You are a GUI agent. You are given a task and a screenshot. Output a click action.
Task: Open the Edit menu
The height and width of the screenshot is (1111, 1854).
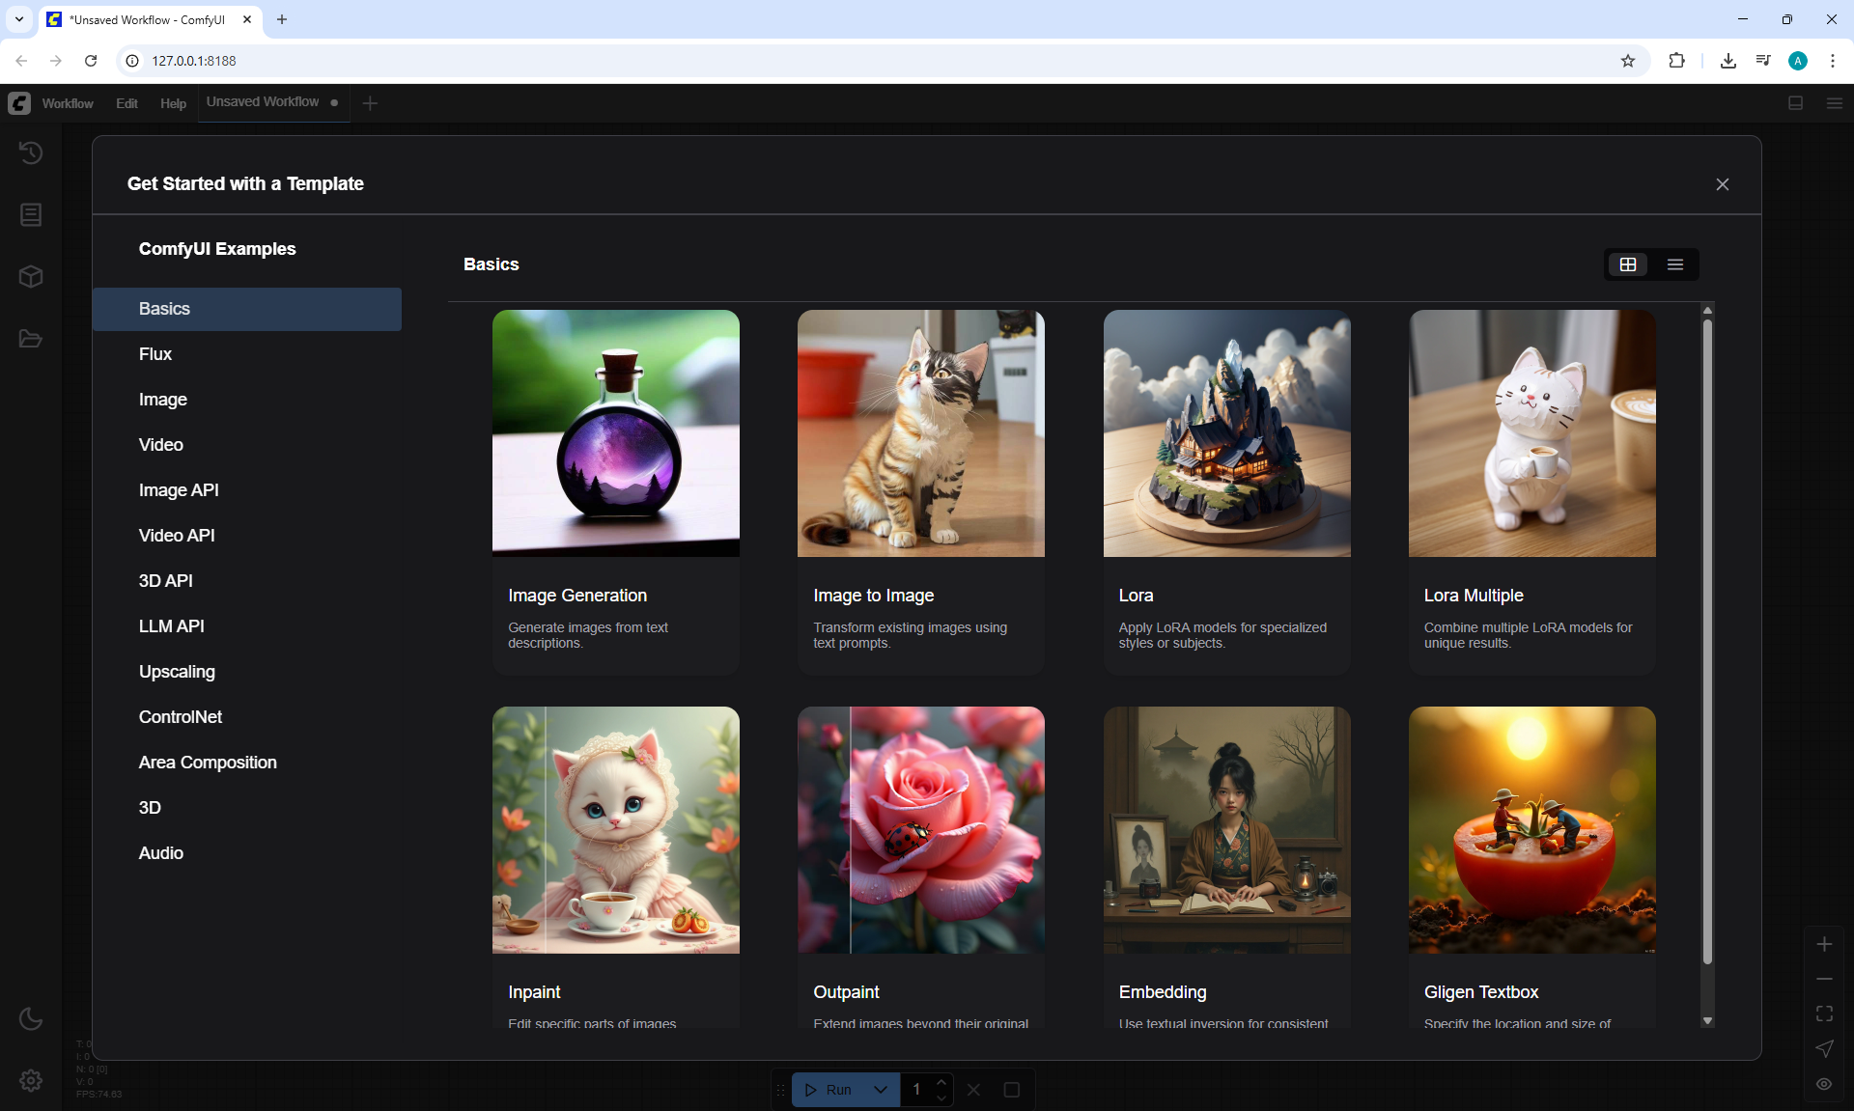(x=126, y=103)
